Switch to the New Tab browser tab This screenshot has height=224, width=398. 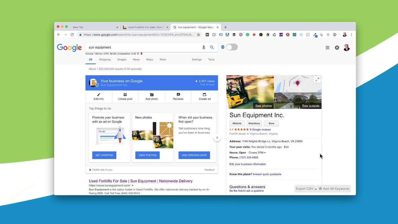(93, 27)
